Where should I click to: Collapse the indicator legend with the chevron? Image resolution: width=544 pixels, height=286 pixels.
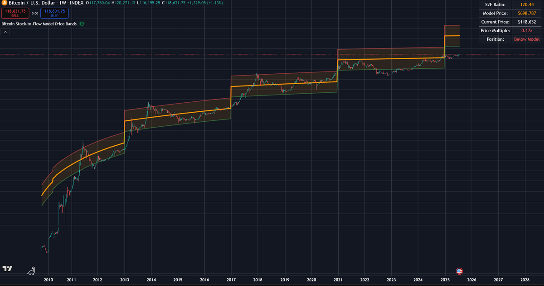(5, 32)
